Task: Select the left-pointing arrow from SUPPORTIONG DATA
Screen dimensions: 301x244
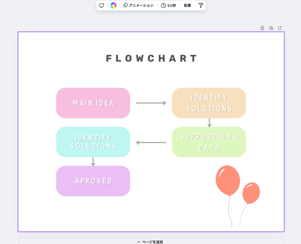Action: [151, 143]
